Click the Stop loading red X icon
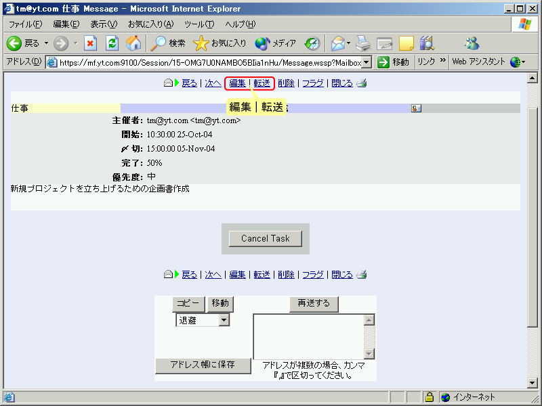 pos(91,43)
